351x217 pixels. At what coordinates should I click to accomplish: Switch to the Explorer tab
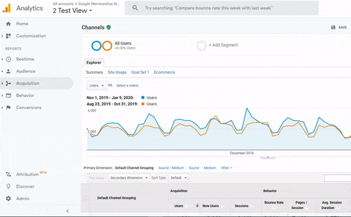(x=94, y=63)
